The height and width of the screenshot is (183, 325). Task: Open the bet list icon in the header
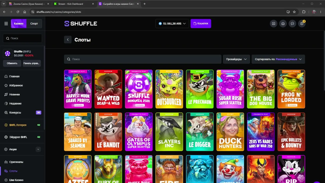[273, 24]
